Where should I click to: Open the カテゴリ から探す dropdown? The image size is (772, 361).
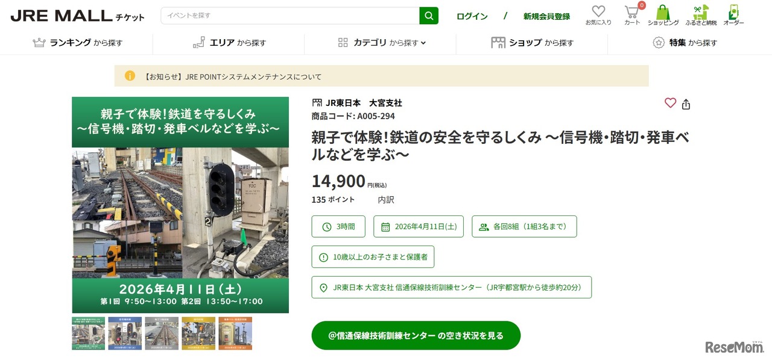pos(381,42)
